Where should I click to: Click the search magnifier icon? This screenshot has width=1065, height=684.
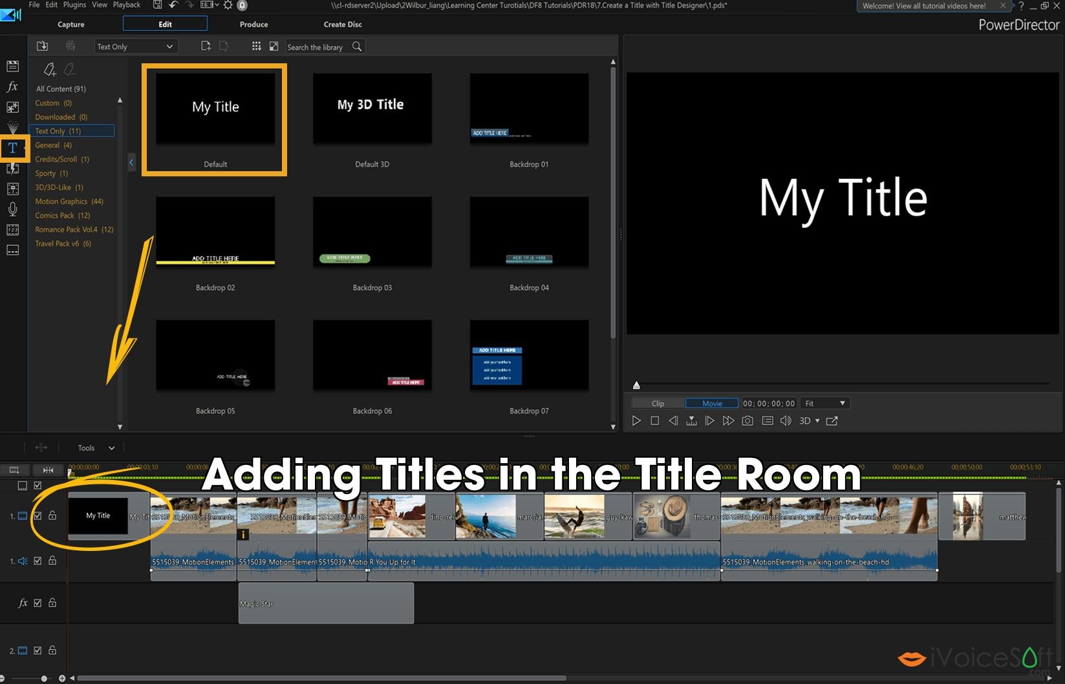click(x=357, y=47)
